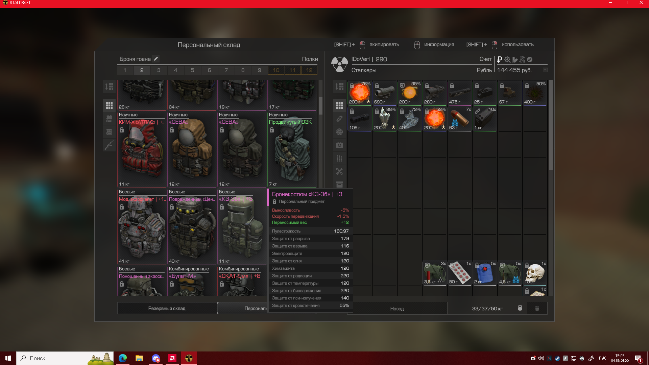The width and height of the screenshot is (649, 365).
Task: Select the skull item in the inventory
Action: 535,273
